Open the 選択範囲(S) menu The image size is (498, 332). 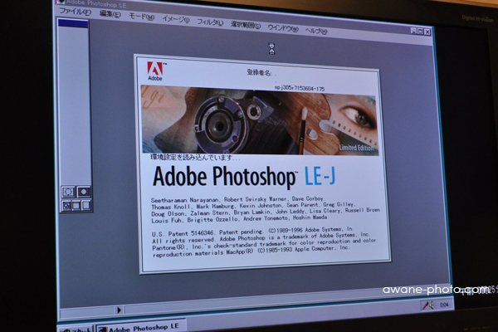(x=246, y=25)
